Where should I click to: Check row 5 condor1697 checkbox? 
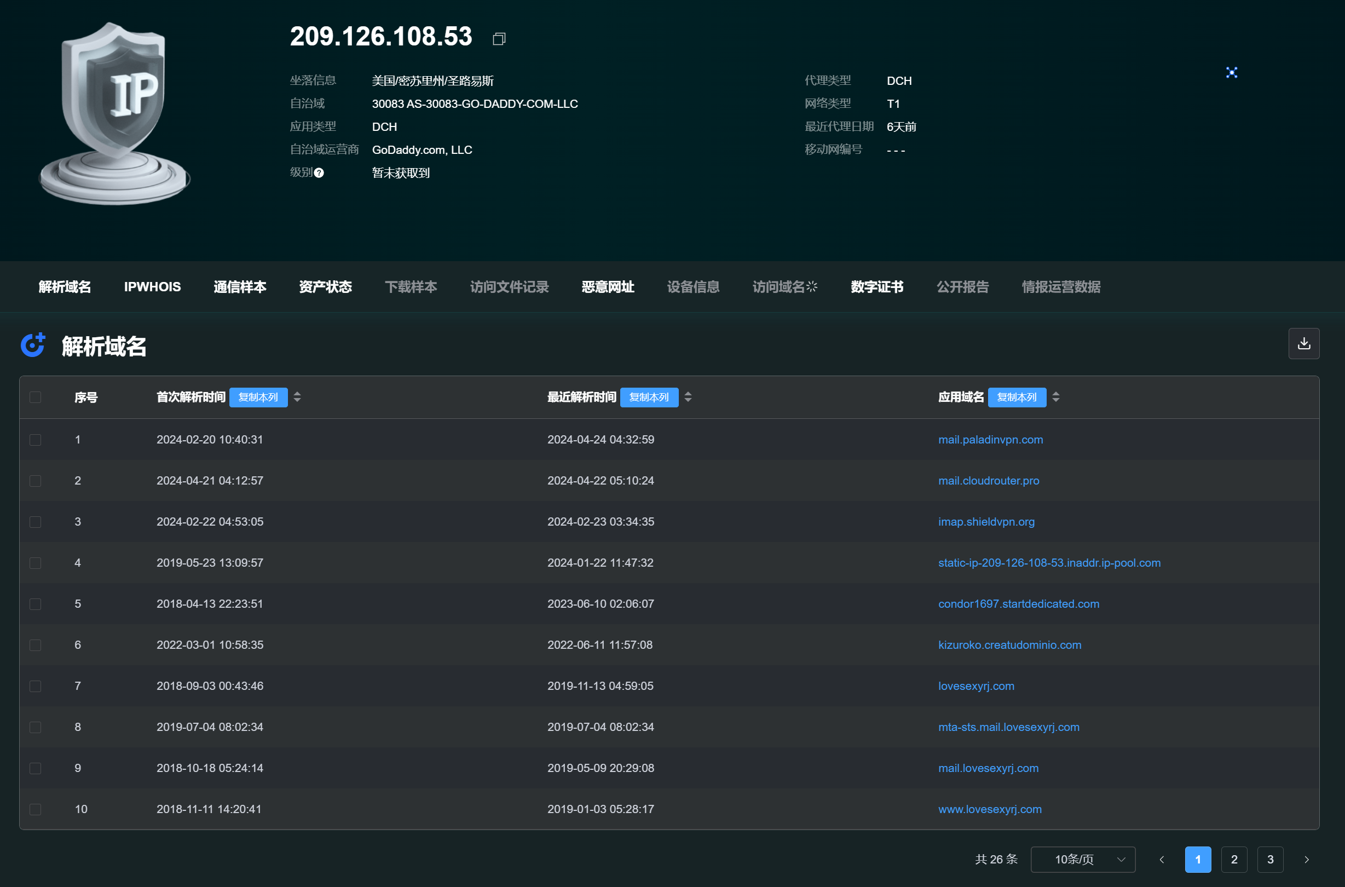point(35,604)
